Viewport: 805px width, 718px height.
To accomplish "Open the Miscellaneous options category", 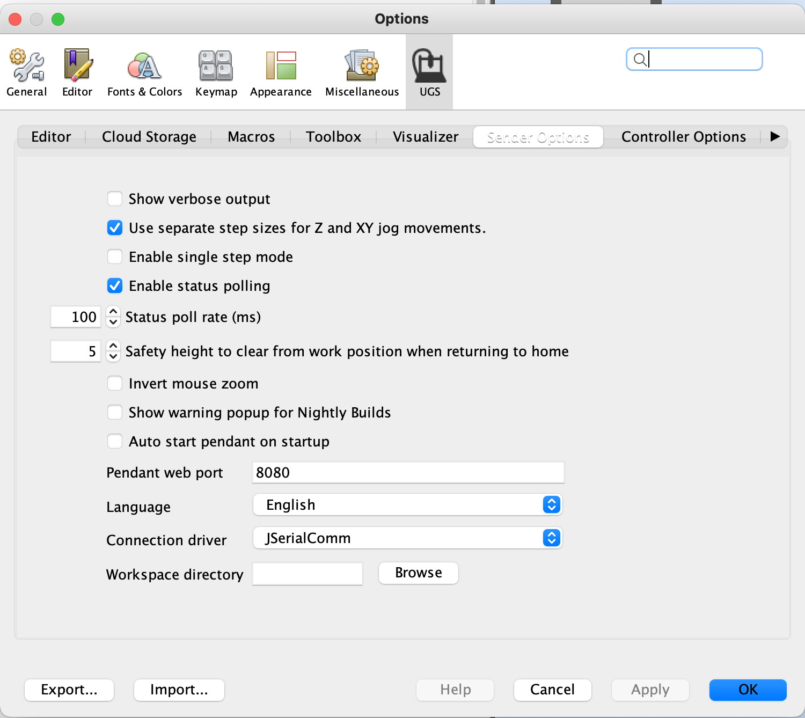I will pos(362,72).
